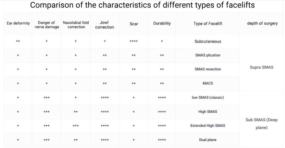
Task: Select the Subcutaneous scar rating ++++
Action: click(134, 41)
